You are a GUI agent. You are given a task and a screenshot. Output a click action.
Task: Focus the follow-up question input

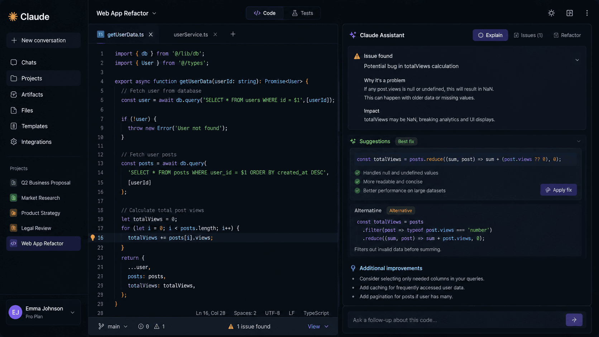[x=456, y=320]
